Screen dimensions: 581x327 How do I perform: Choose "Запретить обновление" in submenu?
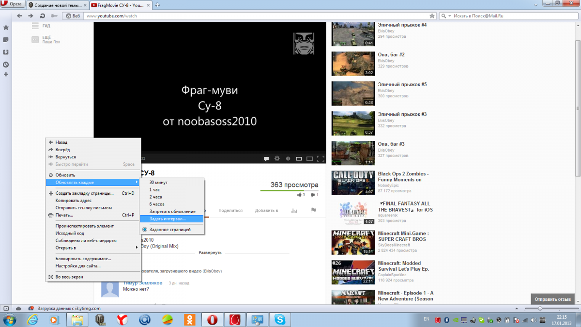[172, 212]
